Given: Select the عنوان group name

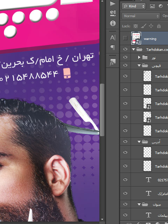Looking at the screenshot, I should [157, 205].
